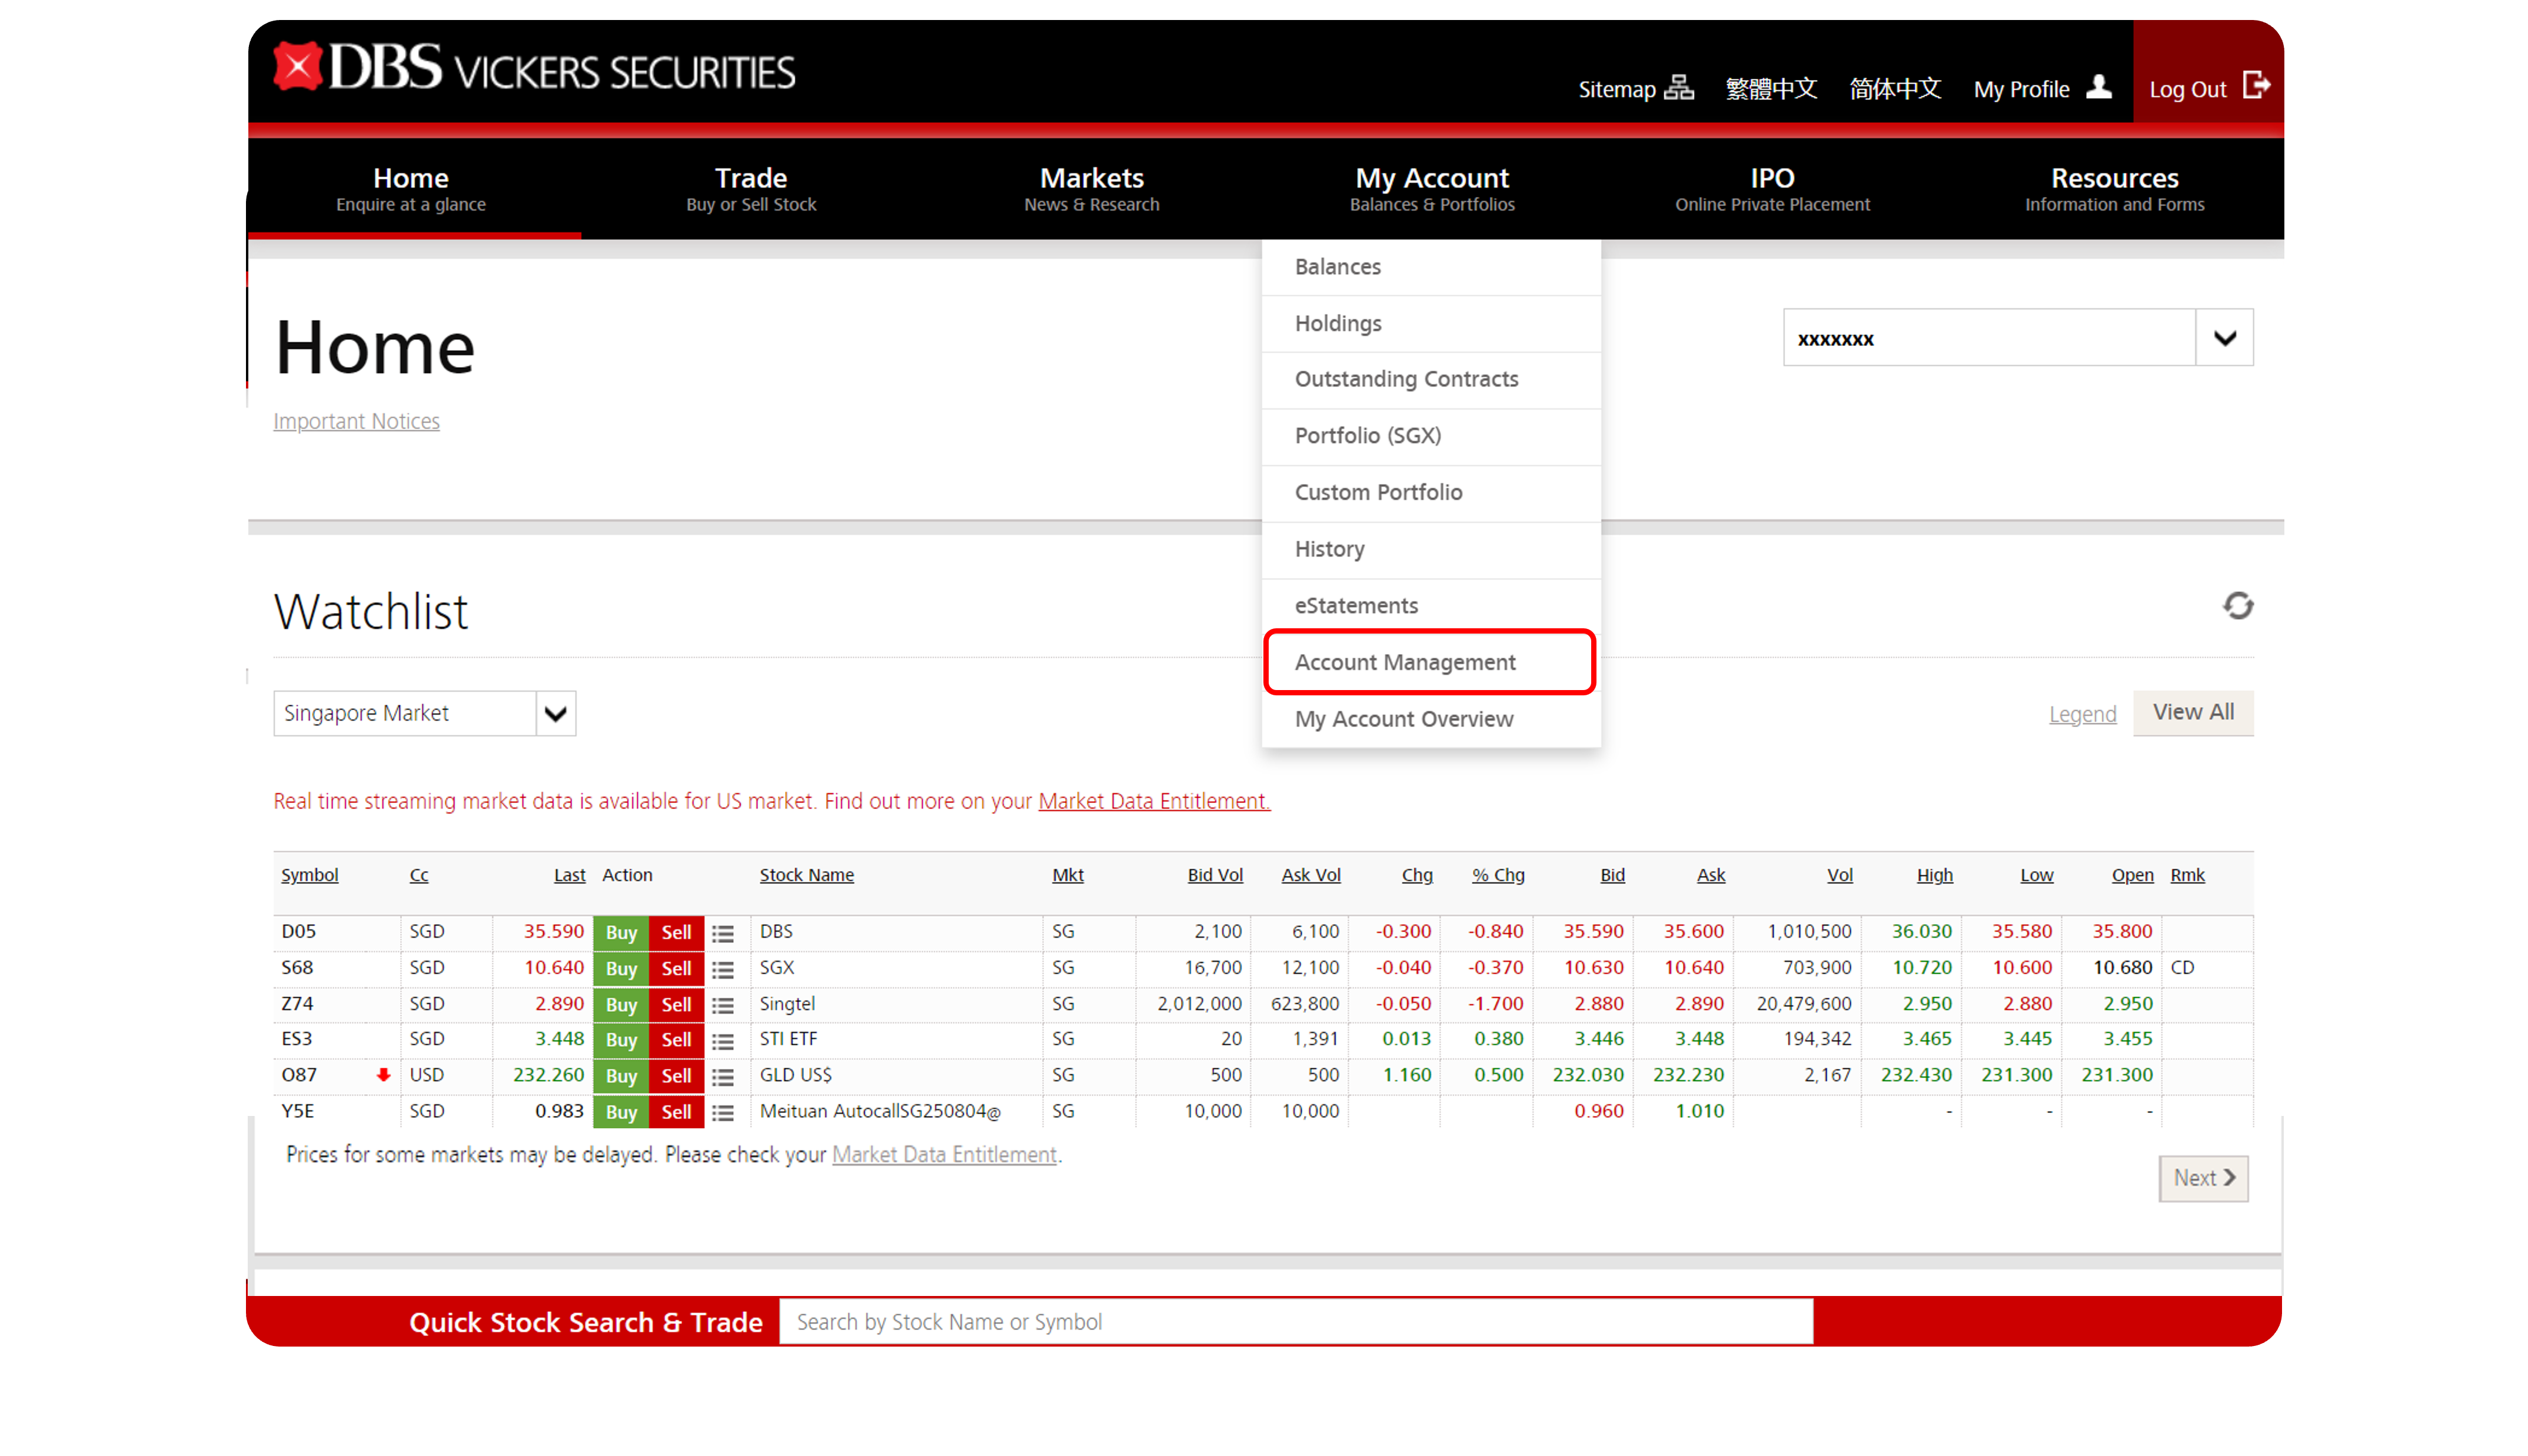Image resolution: width=2528 pixels, height=1456 pixels.
Task: Sort table by Last column header
Action: click(569, 875)
